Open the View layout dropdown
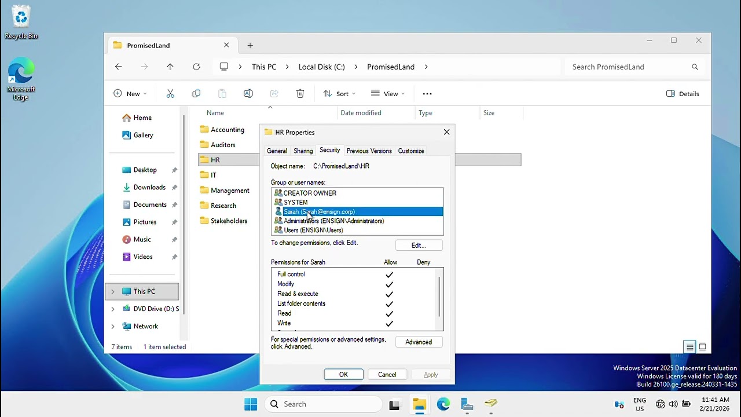The image size is (741, 417). click(388, 94)
